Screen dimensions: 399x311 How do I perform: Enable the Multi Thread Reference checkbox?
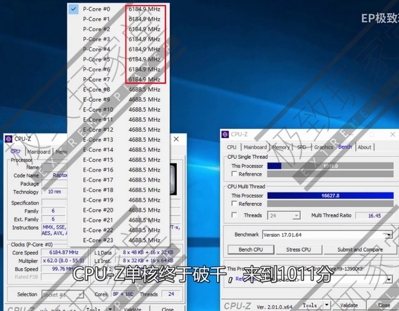234,204
